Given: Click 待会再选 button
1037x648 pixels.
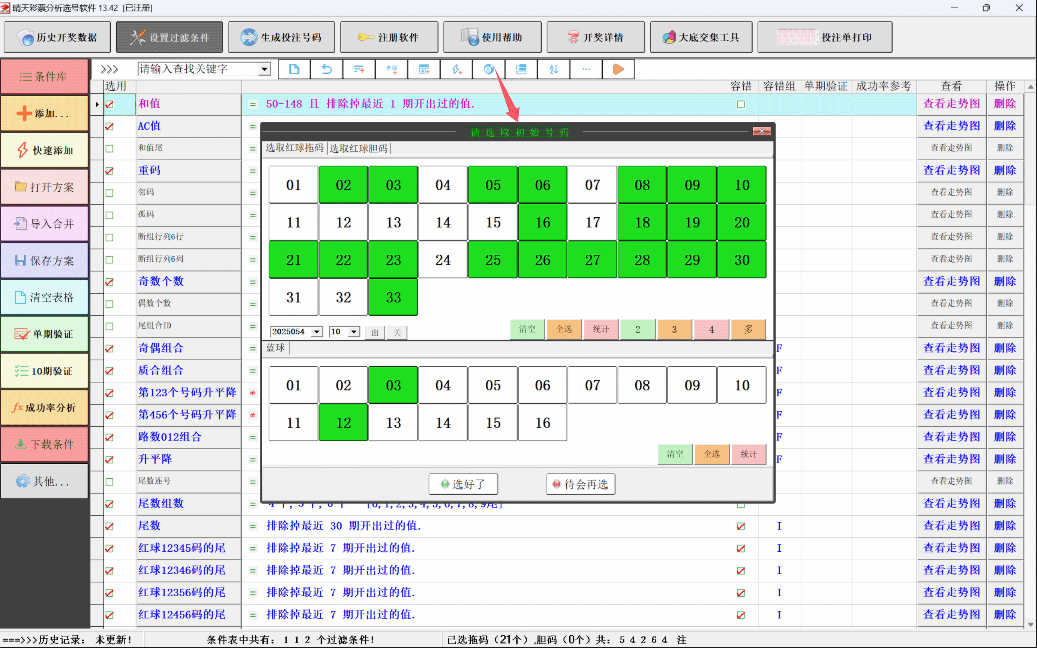Looking at the screenshot, I should (x=580, y=484).
